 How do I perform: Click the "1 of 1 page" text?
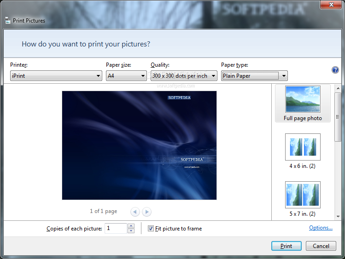pyautogui.click(x=104, y=211)
